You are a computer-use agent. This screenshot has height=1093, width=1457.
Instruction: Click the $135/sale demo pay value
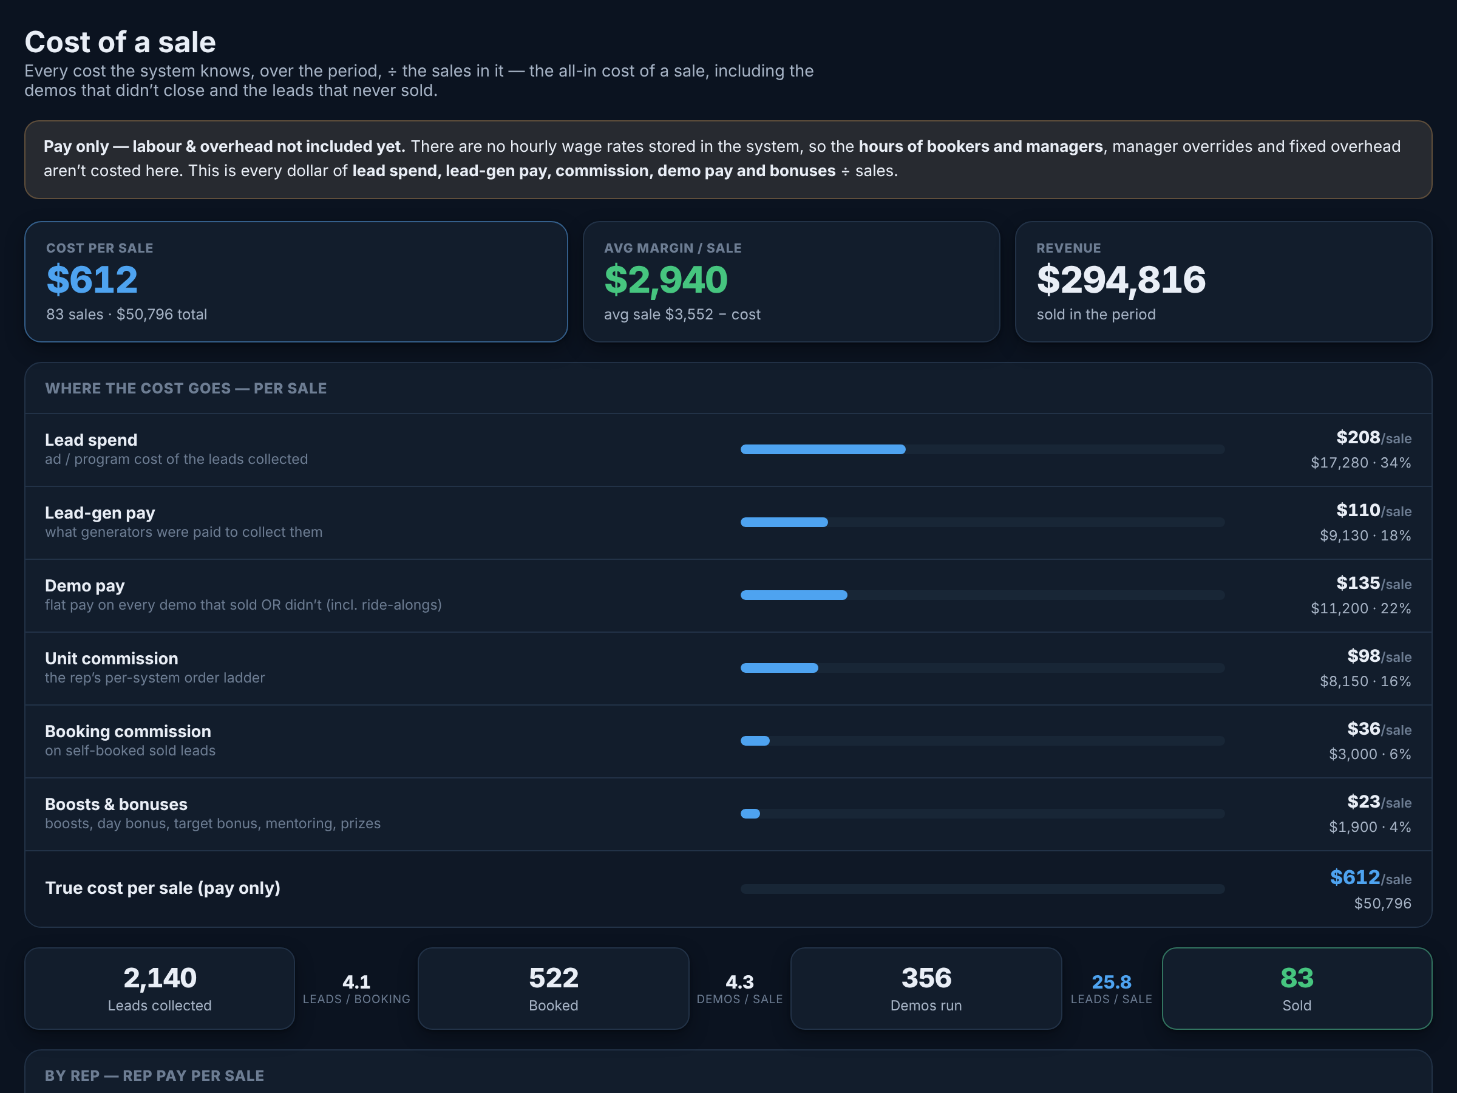click(x=1373, y=583)
